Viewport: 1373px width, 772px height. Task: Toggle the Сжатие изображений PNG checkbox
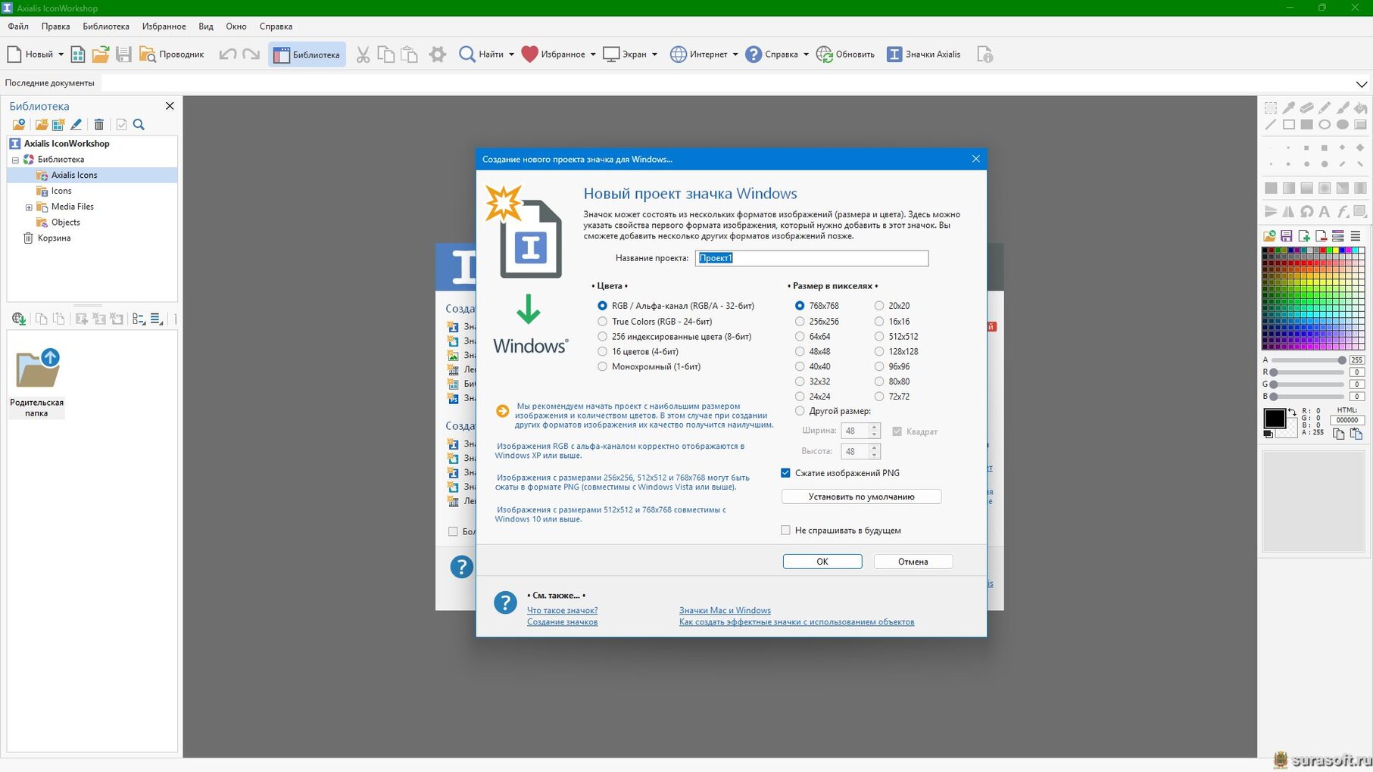pyautogui.click(x=785, y=473)
